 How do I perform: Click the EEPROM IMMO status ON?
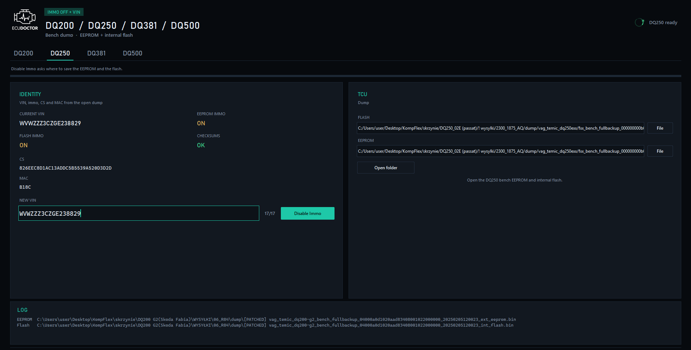(201, 123)
